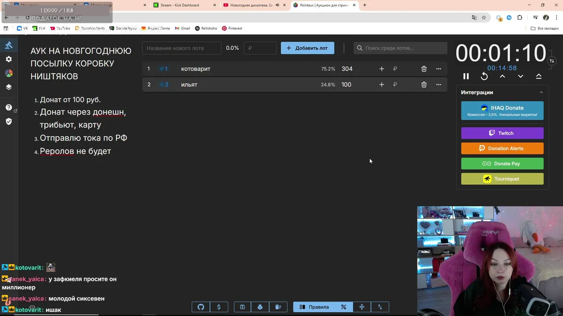The width and height of the screenshot is (563, 316).
Task: Connect Donation Alerts integration
Action: (x=502, y=148)
